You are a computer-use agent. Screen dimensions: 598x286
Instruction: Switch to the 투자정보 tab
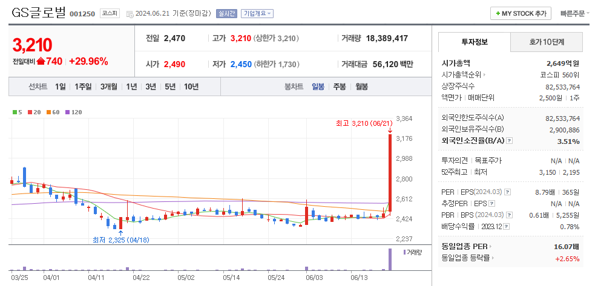click(x=475, y=42)
